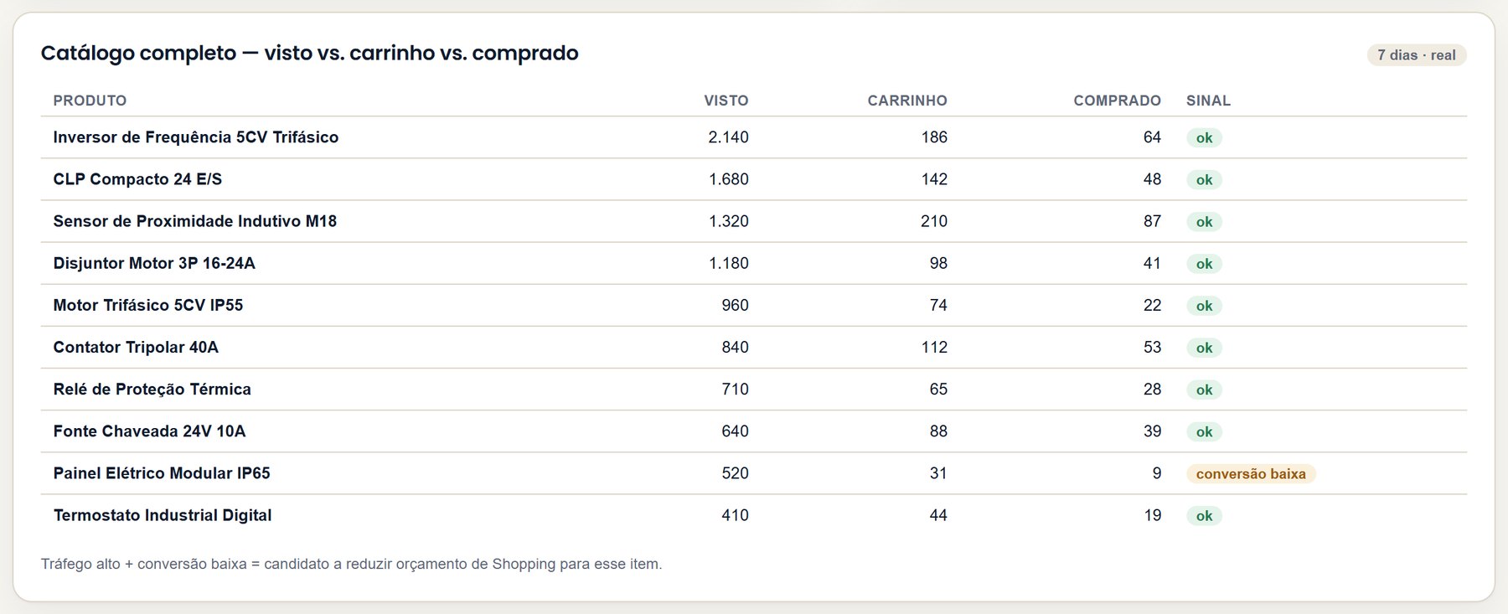The width and height of the screenshot is (1508, 614).
Task: Click the SINAL column header
Action: coord(1208,101)
